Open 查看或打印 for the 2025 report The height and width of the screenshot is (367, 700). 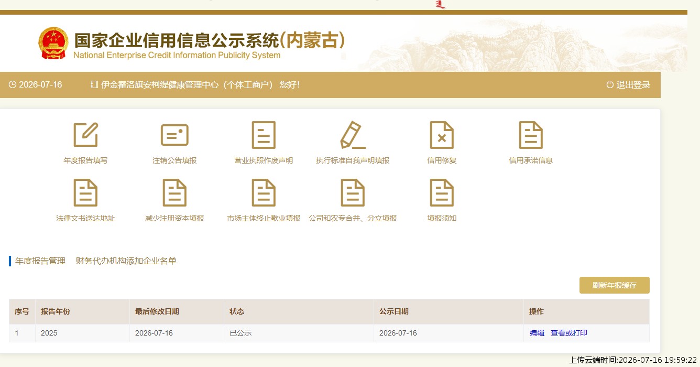(x=569, y=333)
